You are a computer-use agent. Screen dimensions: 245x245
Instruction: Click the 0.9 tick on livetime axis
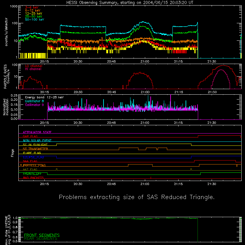pos(15,222)
